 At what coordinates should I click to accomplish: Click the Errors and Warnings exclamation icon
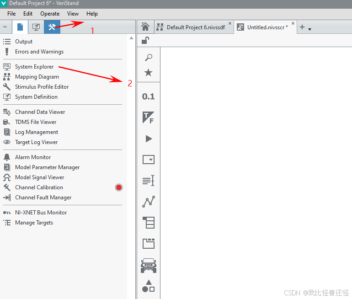click(7, 52)
